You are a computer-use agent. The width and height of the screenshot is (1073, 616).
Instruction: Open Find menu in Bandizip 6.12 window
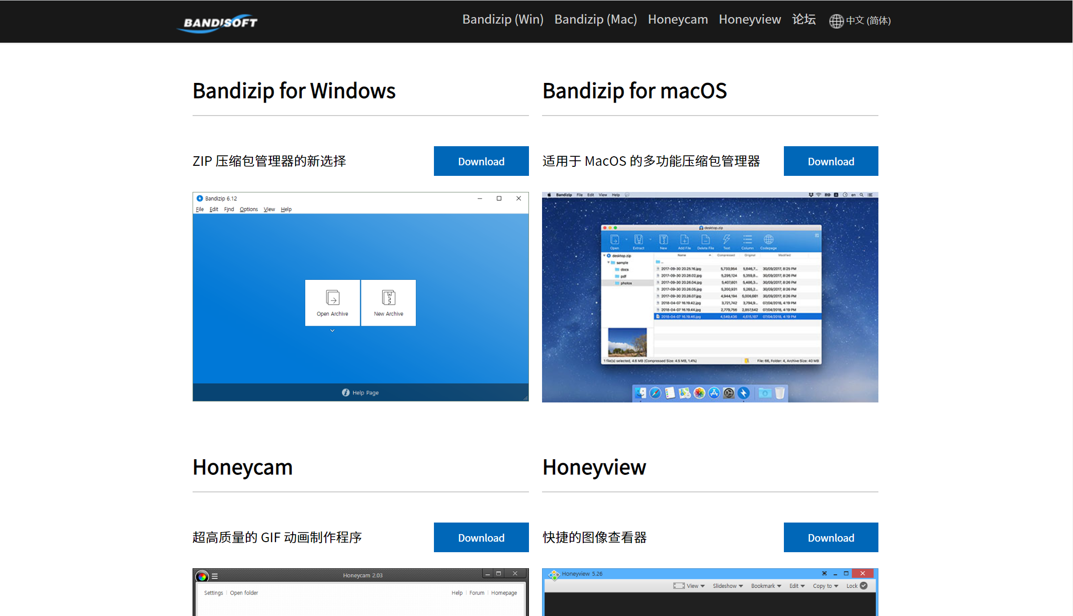pyautogui.click(x=229, y=209)
